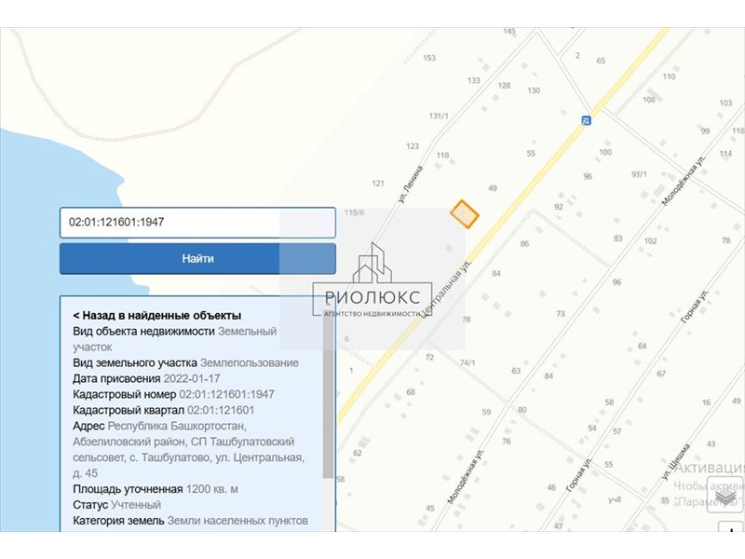This screenshot has height=559, width=745.
Task: Open the map layers icon
Action: [x=725, y=497]
